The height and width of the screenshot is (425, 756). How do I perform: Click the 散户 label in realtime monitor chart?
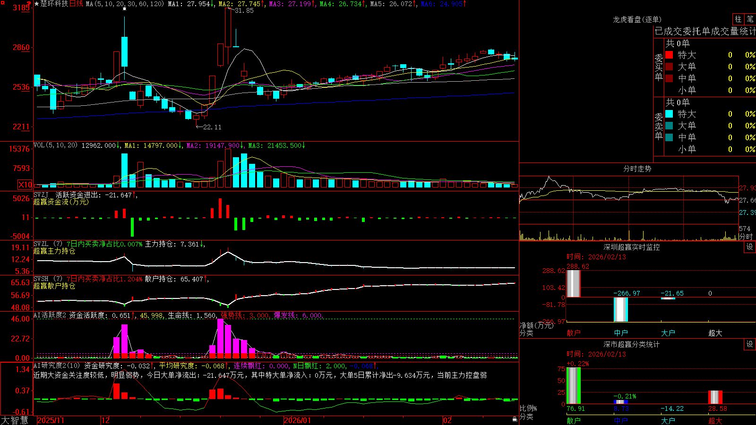(x=574, y=333)
